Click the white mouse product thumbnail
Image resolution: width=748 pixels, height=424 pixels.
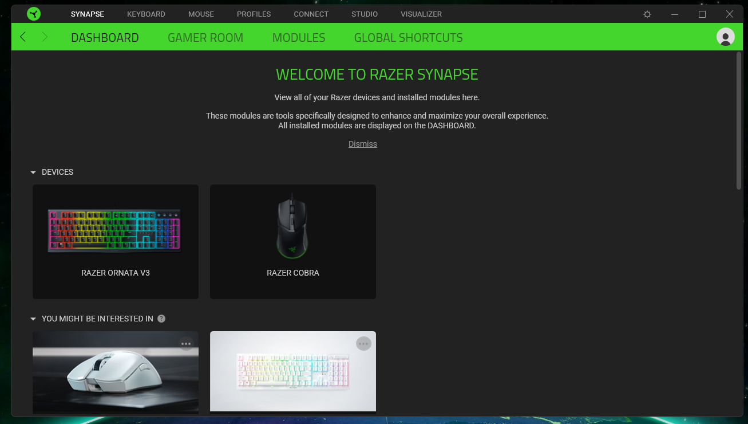116,372
